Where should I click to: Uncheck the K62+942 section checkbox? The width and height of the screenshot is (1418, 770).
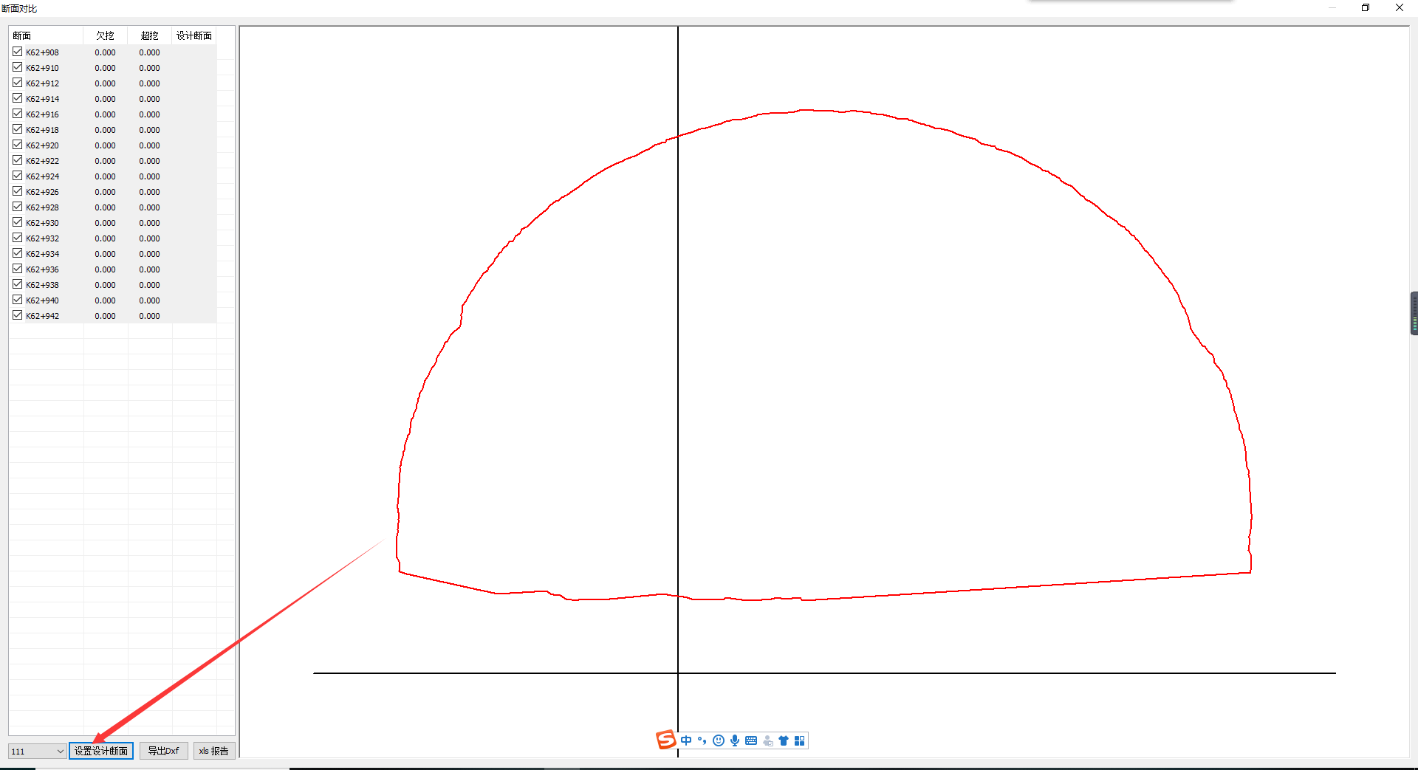[18, 315]
